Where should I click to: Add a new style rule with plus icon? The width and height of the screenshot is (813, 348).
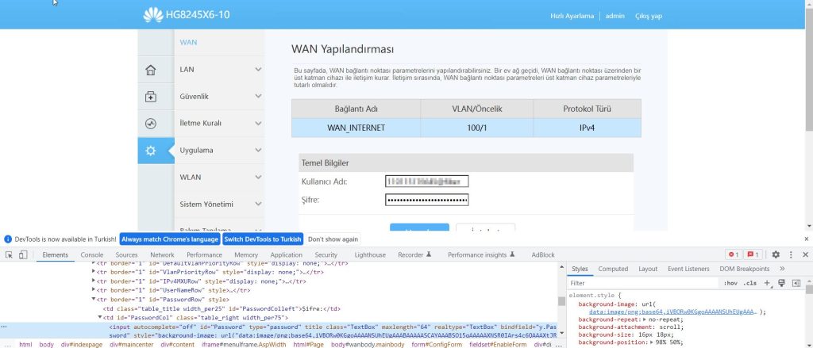coord(768,283)
